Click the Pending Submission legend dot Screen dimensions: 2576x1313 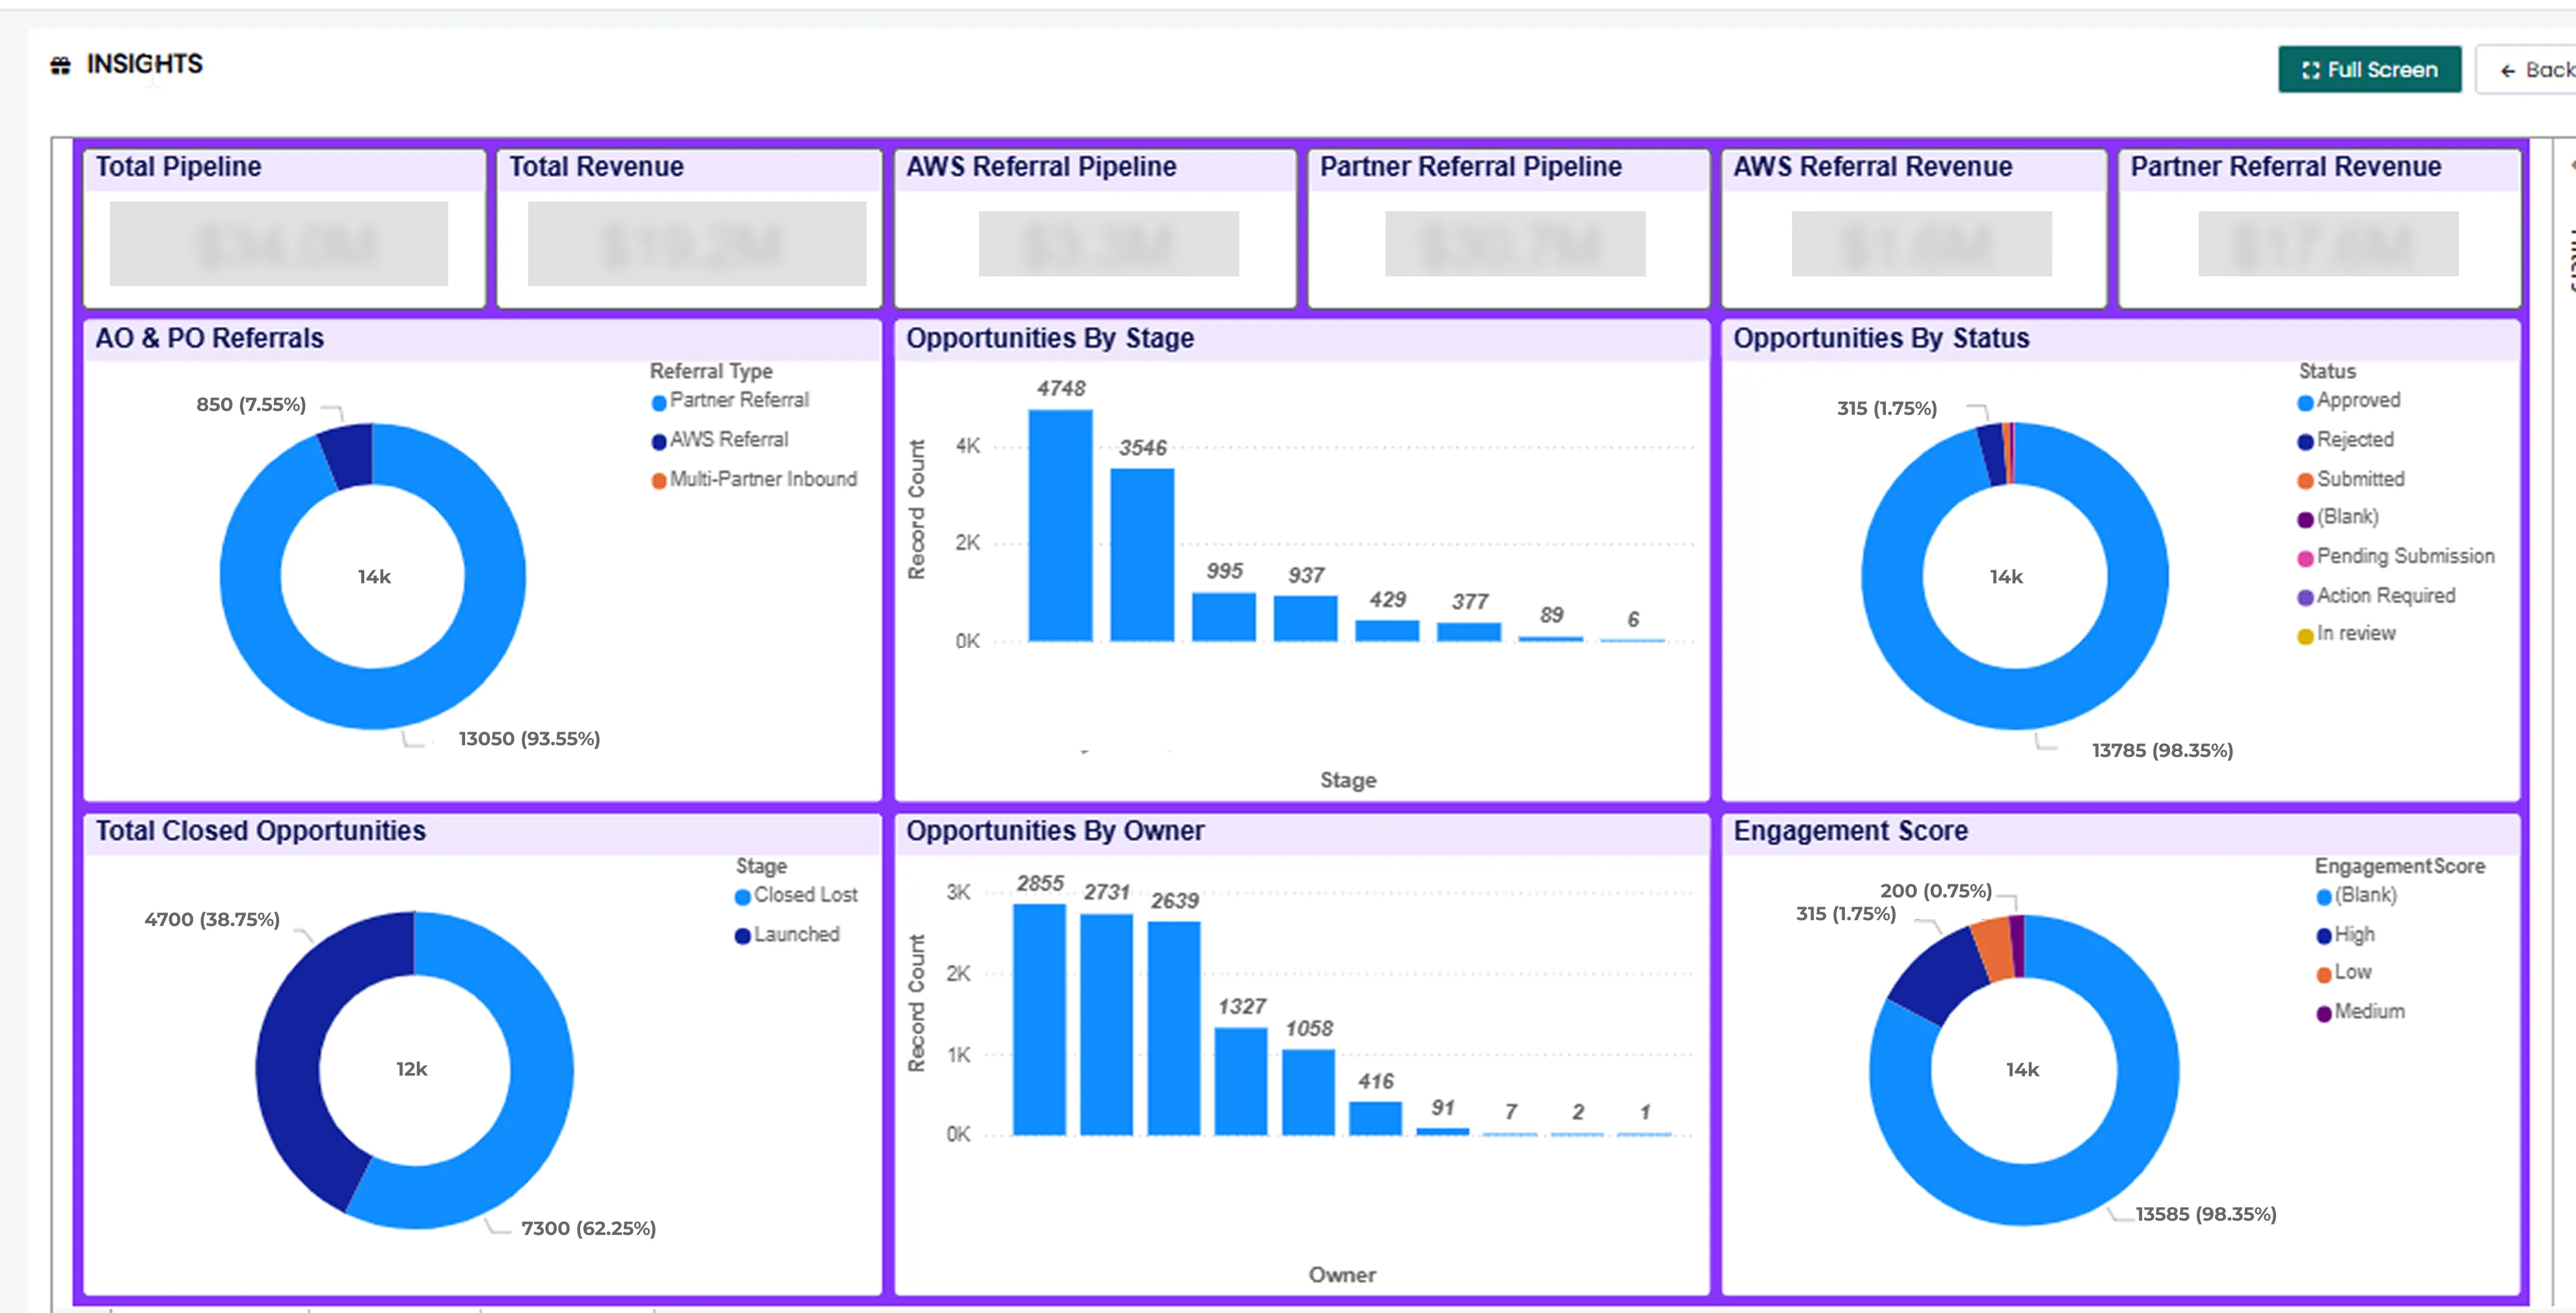[2306, 556]
